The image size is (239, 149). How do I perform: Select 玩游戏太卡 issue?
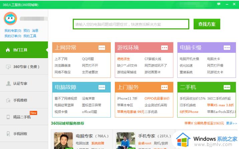(x=215, y=72)
